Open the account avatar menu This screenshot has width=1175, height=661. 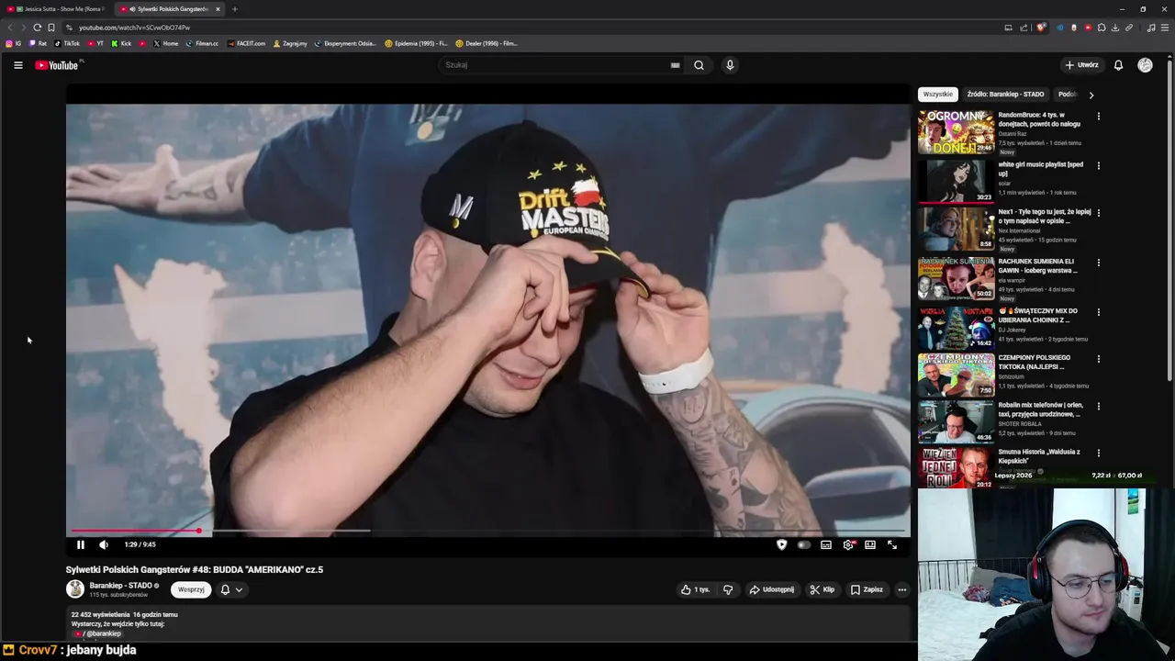coord(1145,65)
